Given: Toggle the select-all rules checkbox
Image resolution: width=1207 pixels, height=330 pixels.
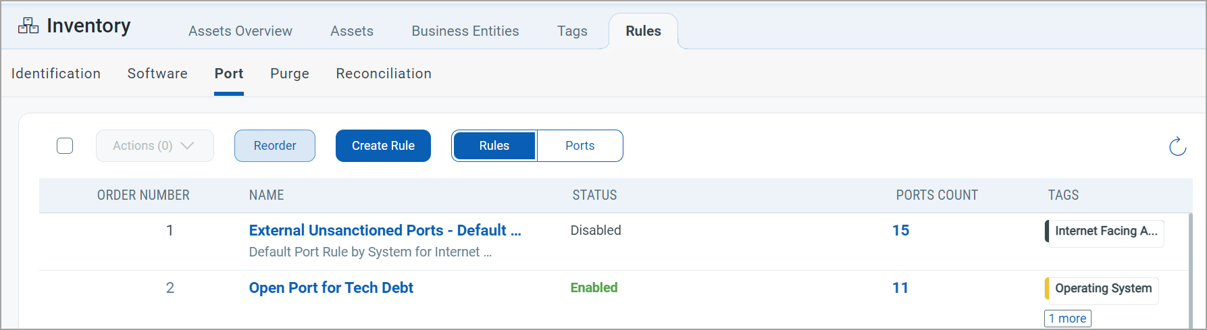Looking at the screenshot, I should coord(65,146).
